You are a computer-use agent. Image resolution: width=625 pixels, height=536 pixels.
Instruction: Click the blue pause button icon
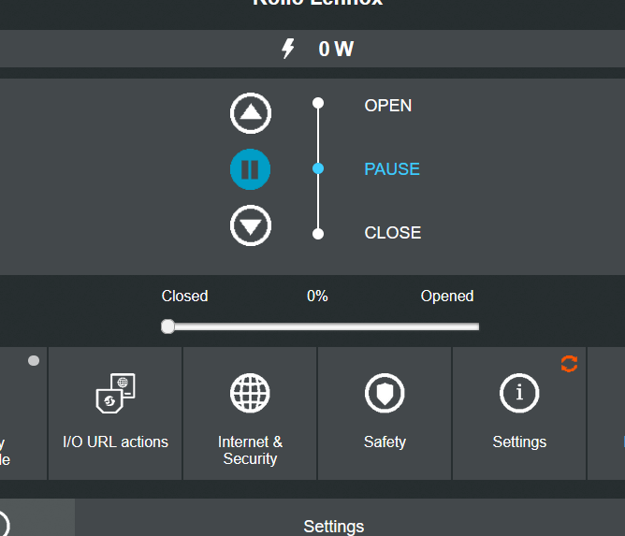coord(251,169)
